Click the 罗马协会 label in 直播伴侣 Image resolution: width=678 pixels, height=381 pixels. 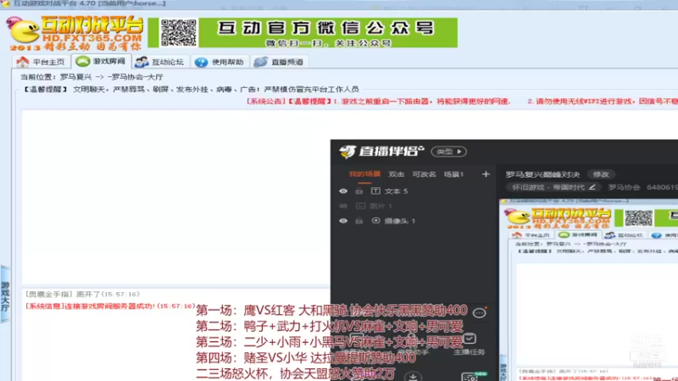tap(624, 187)
